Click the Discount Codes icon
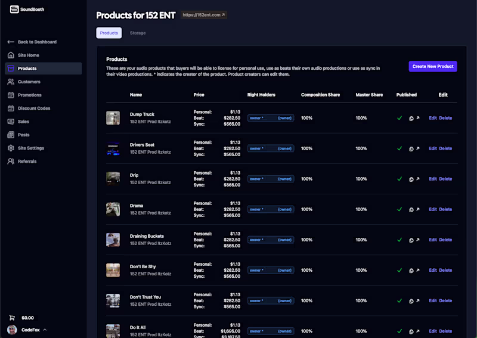 click(11, 108)
